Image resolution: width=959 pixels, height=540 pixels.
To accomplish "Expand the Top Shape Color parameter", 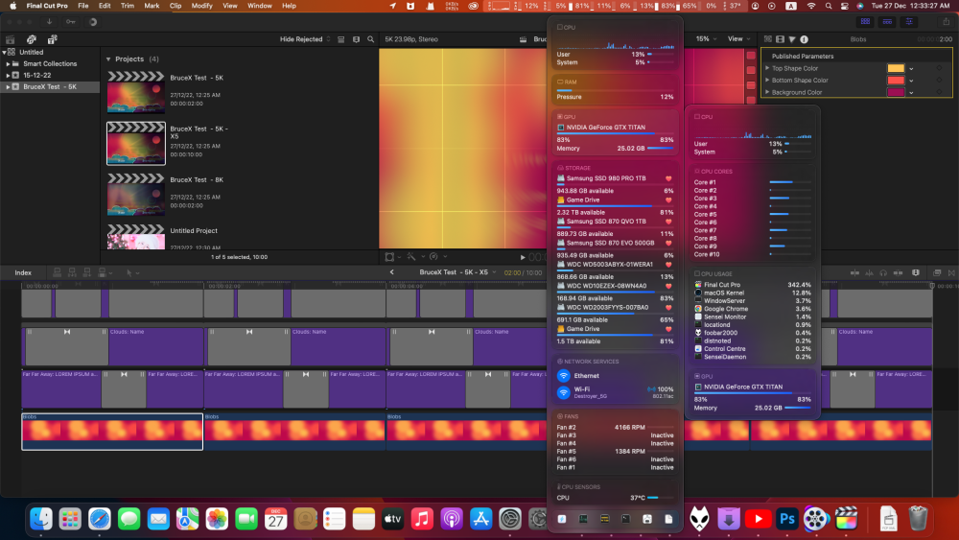I will (767, 68).
